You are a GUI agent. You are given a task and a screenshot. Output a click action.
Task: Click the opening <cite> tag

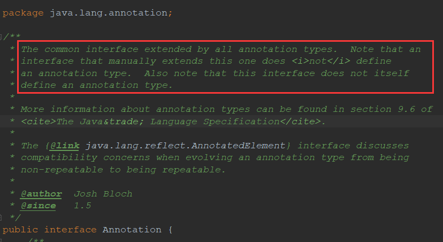click(x=38, y=122)
